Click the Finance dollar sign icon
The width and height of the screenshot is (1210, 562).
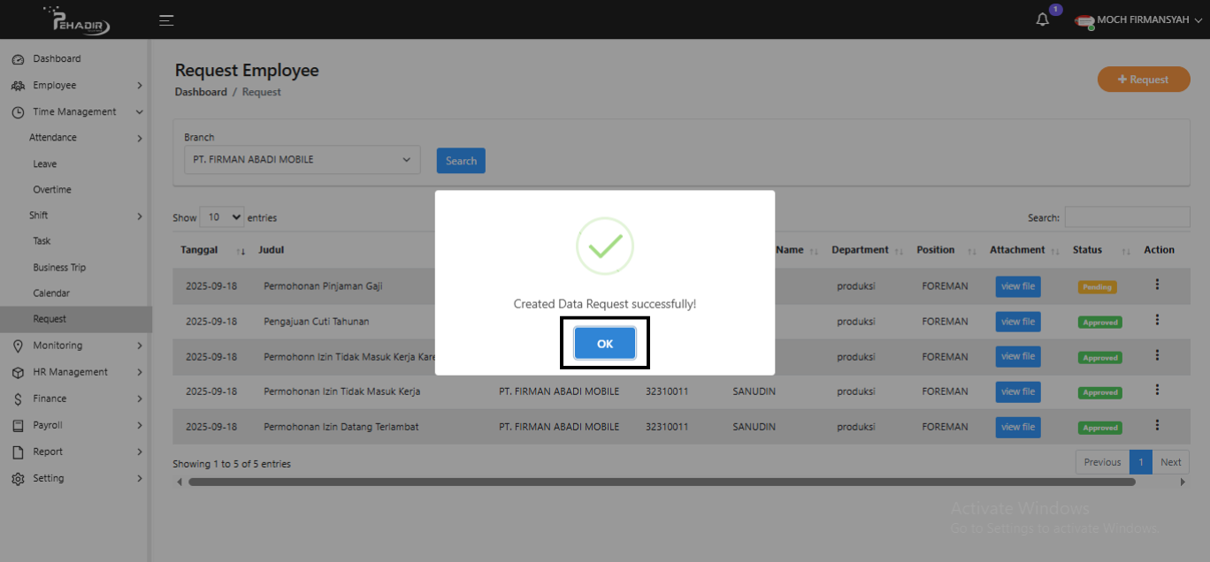[x=18, y=399]
